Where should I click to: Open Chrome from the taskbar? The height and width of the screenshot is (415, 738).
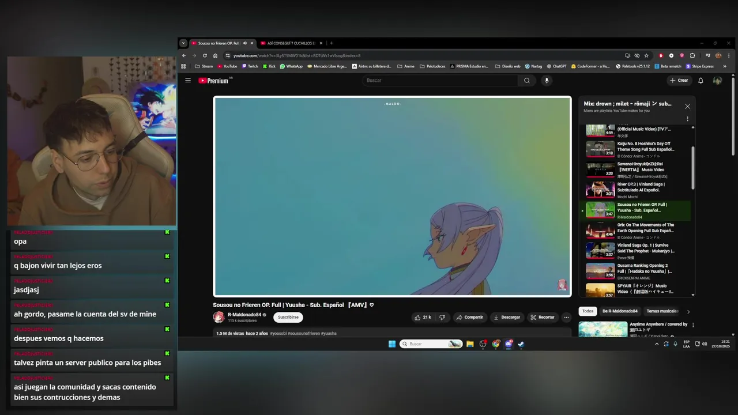click(x=496, y=344)
